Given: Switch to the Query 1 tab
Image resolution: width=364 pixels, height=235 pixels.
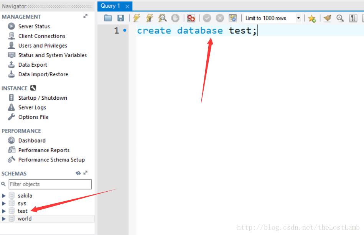Looking at the screenshot, I should [110, 6].
